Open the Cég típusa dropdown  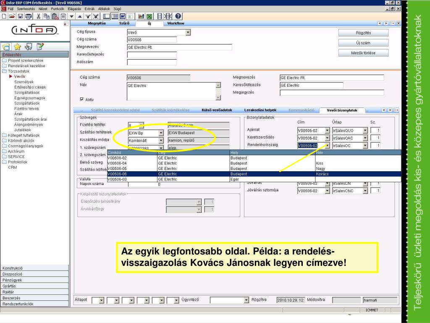(188, 32)
